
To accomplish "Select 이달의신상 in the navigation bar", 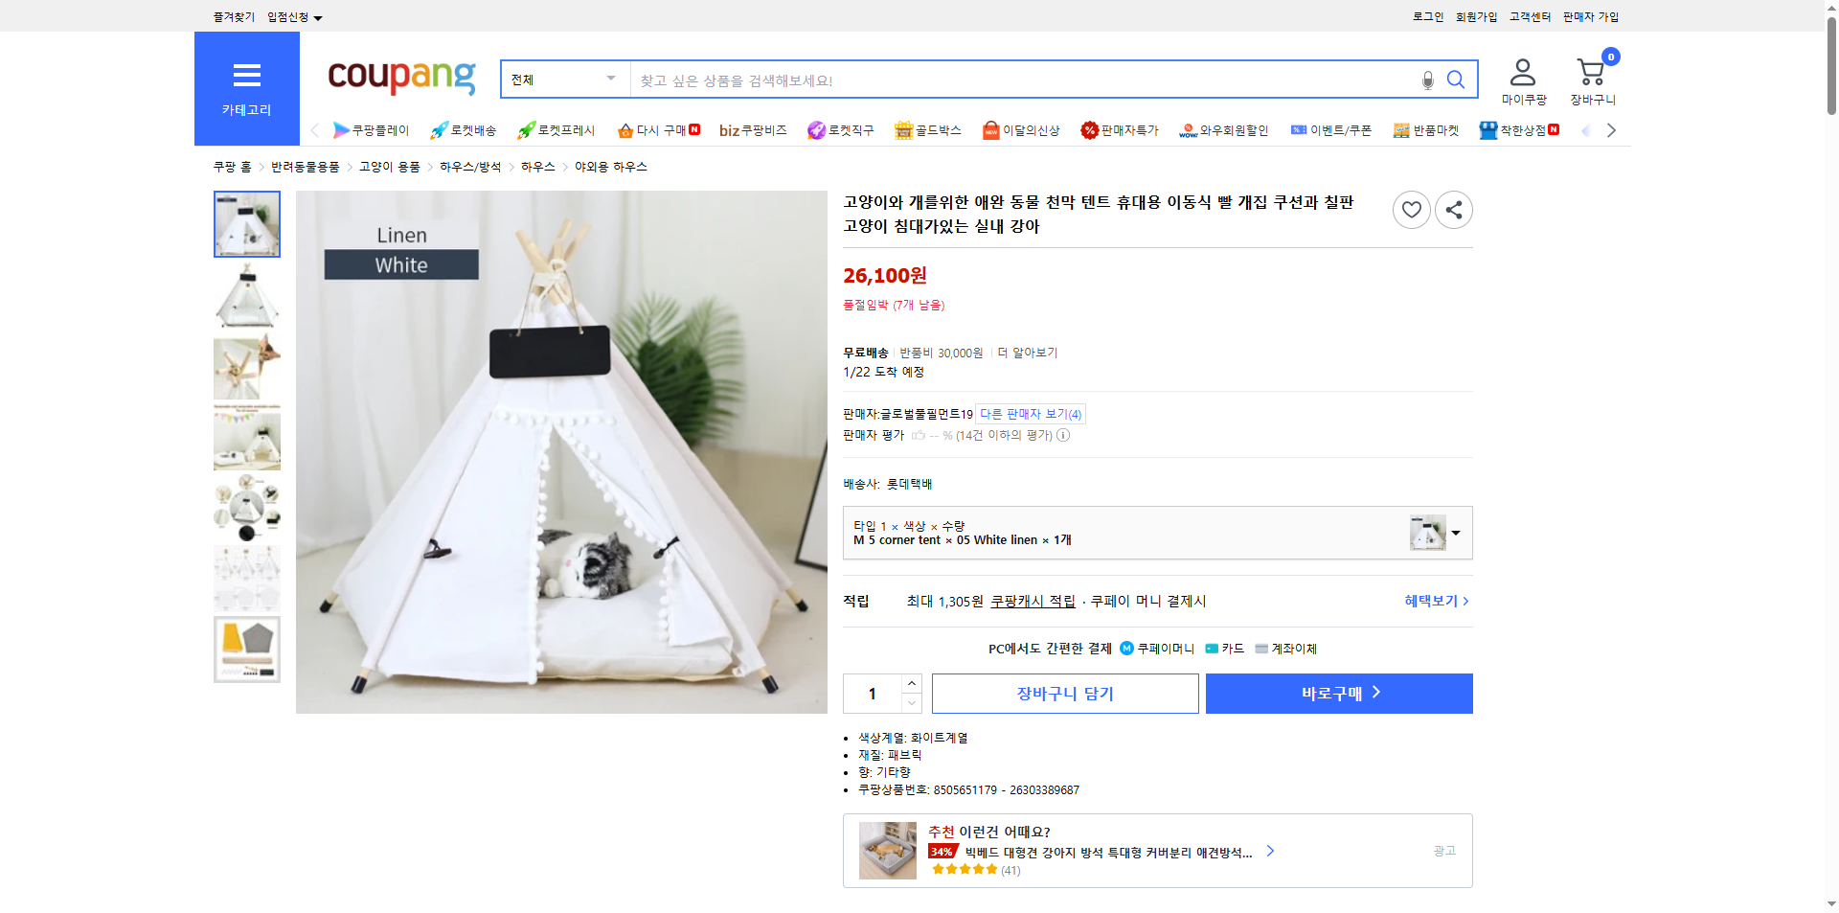I will pyautogui.click(x=1021, y=129).
